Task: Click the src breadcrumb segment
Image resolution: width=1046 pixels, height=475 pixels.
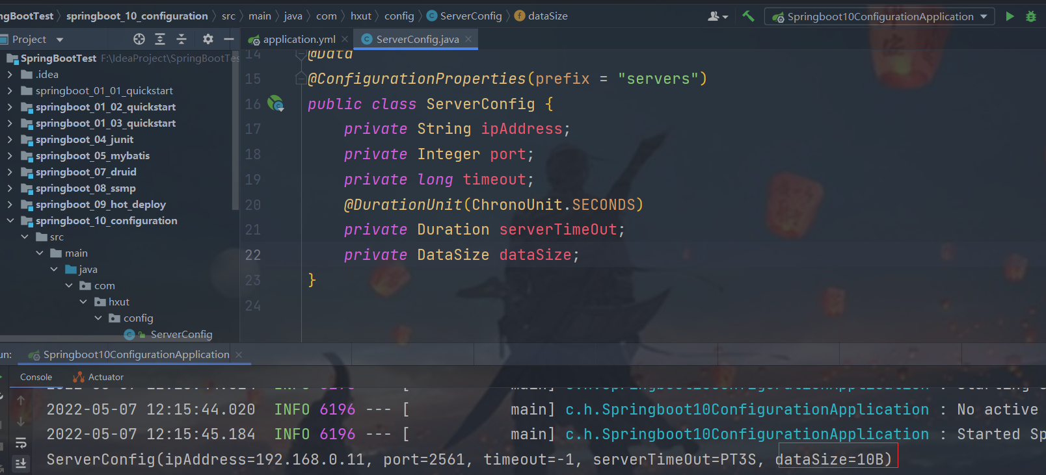Action: pyautogui.click(x=228, y=16)
